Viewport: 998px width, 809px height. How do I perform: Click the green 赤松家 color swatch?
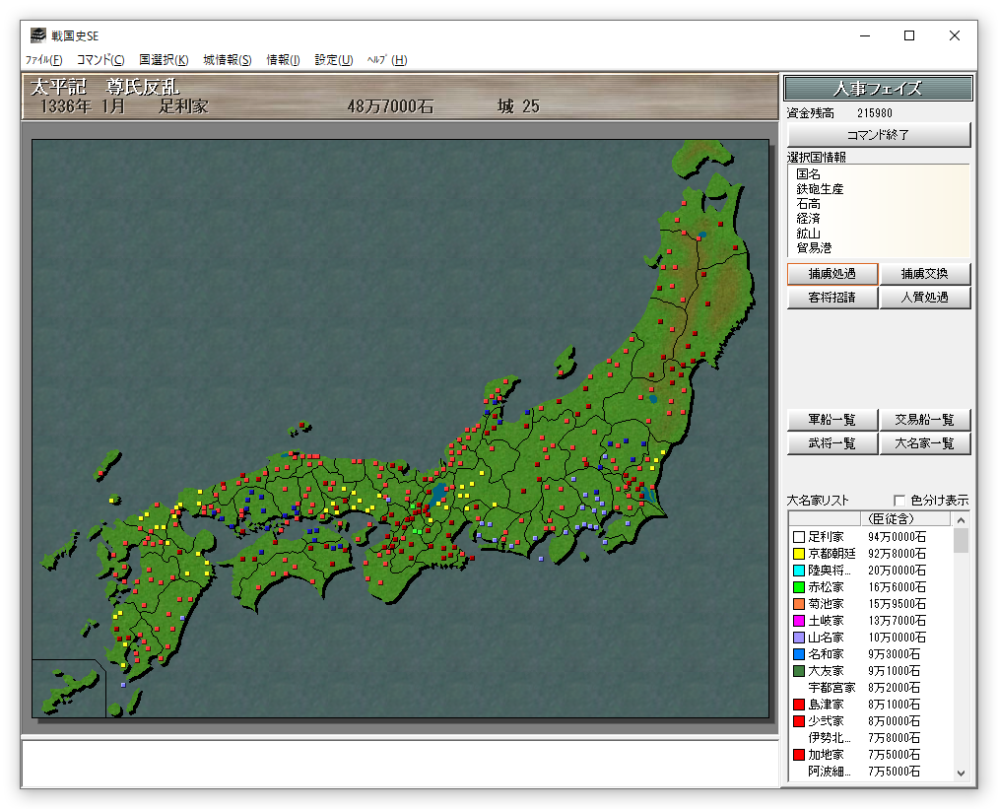point(799,587)
